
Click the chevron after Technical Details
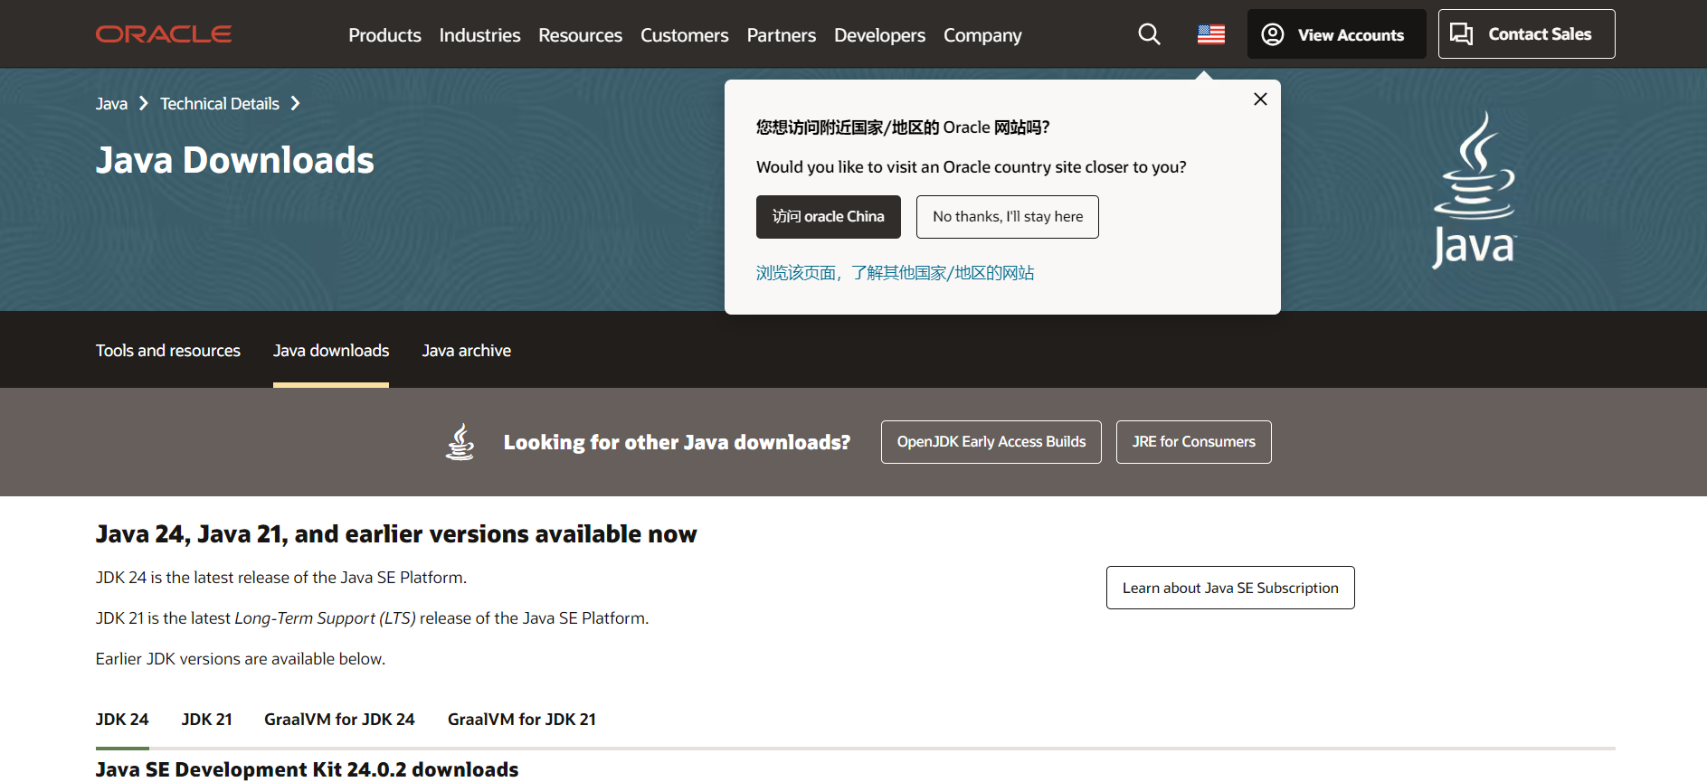(x=295, y=104)
